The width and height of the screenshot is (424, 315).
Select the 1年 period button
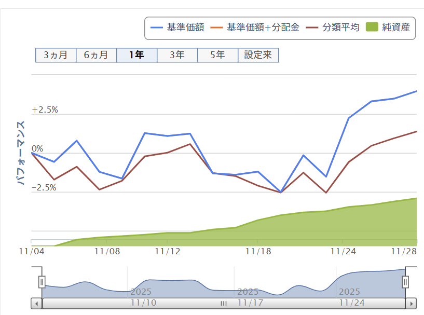136,55
